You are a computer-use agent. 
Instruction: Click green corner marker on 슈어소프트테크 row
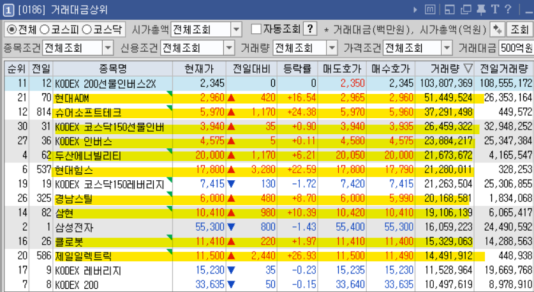(x=169, y=108)
